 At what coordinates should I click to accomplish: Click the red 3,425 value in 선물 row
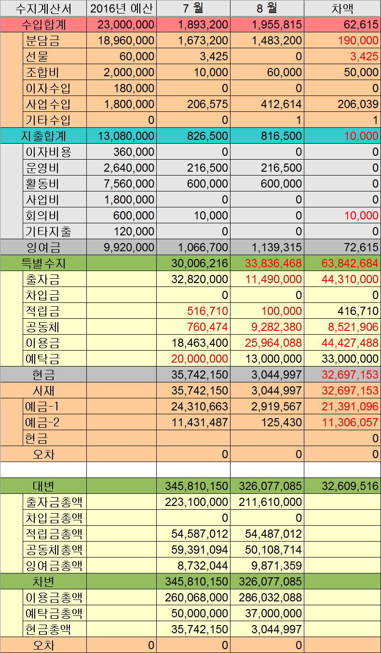[342, 56]
